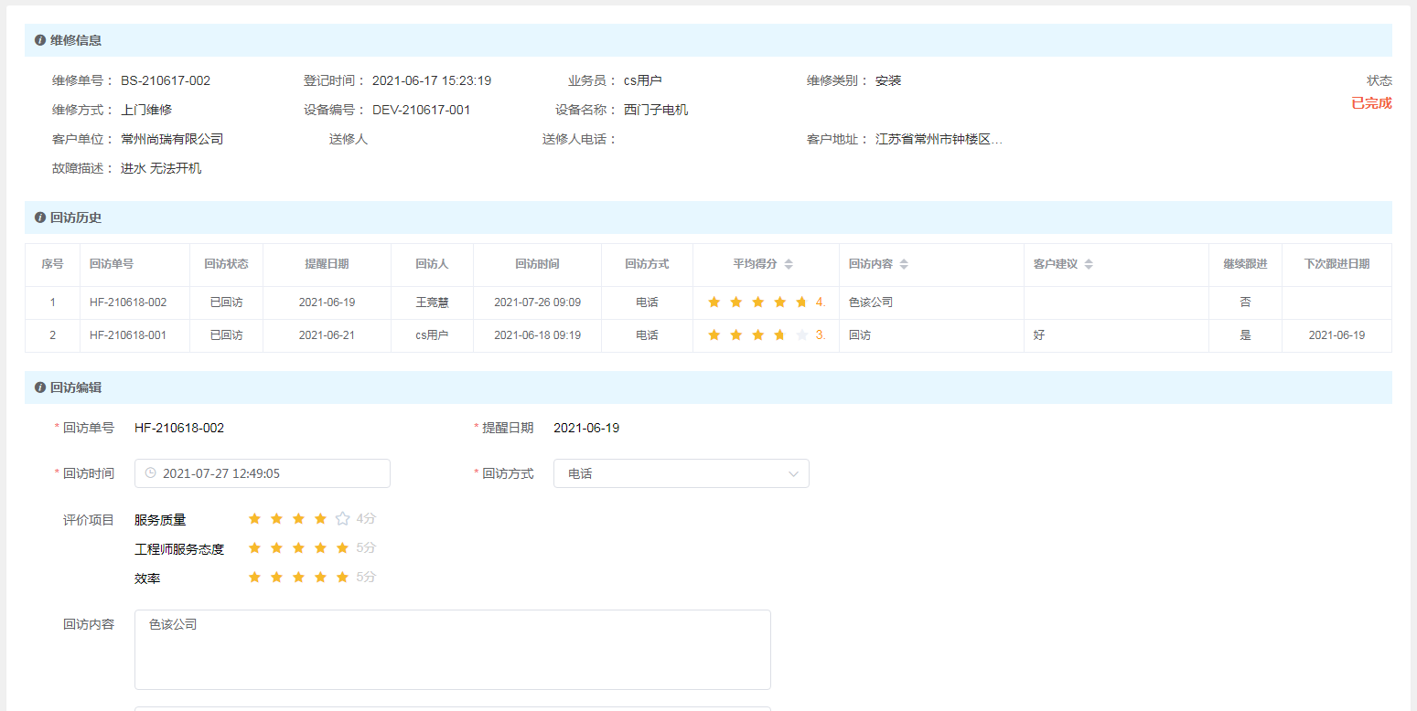Click the first star in 效率 rating
Screen dimensions: 1417x711
coord(254,578)
